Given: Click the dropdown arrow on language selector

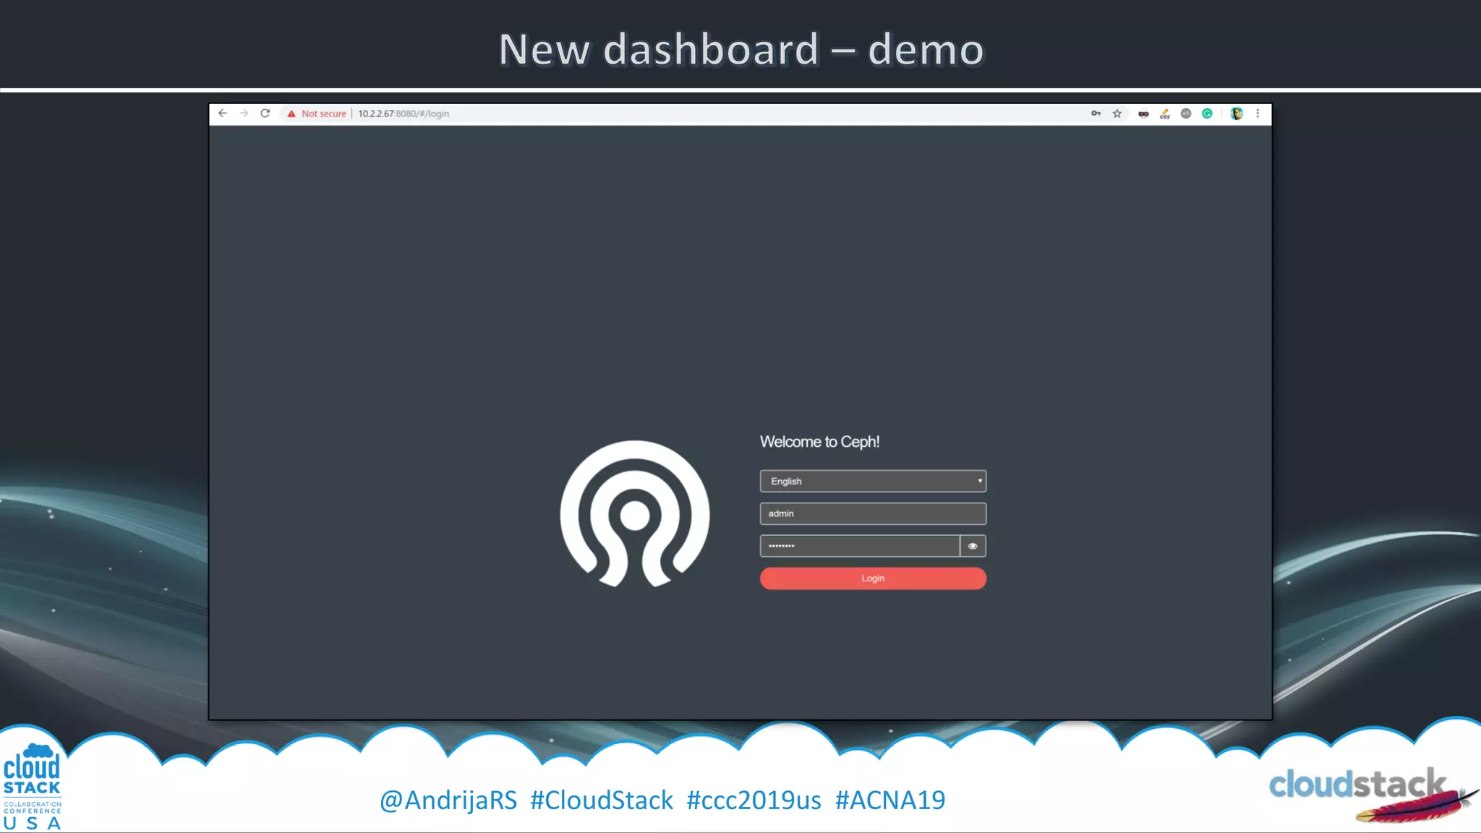Looking at the screenshot, I should tap(980, 482).
